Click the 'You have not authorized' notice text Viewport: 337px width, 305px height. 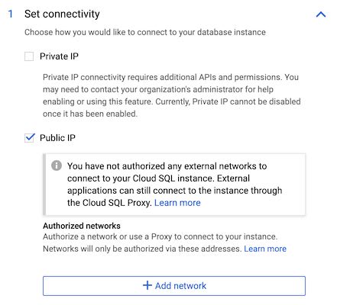click(174, 185)
